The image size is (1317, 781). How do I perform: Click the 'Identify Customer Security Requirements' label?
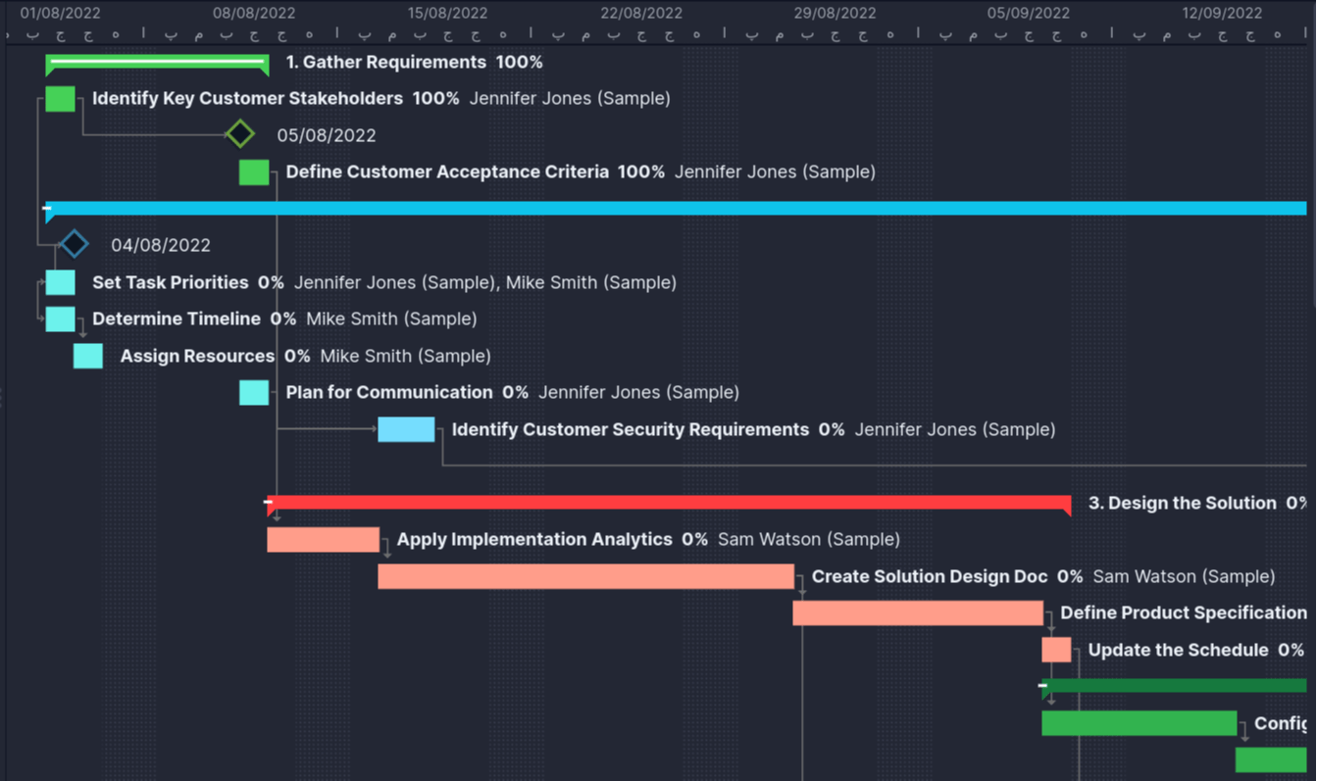tap(631, 429)
